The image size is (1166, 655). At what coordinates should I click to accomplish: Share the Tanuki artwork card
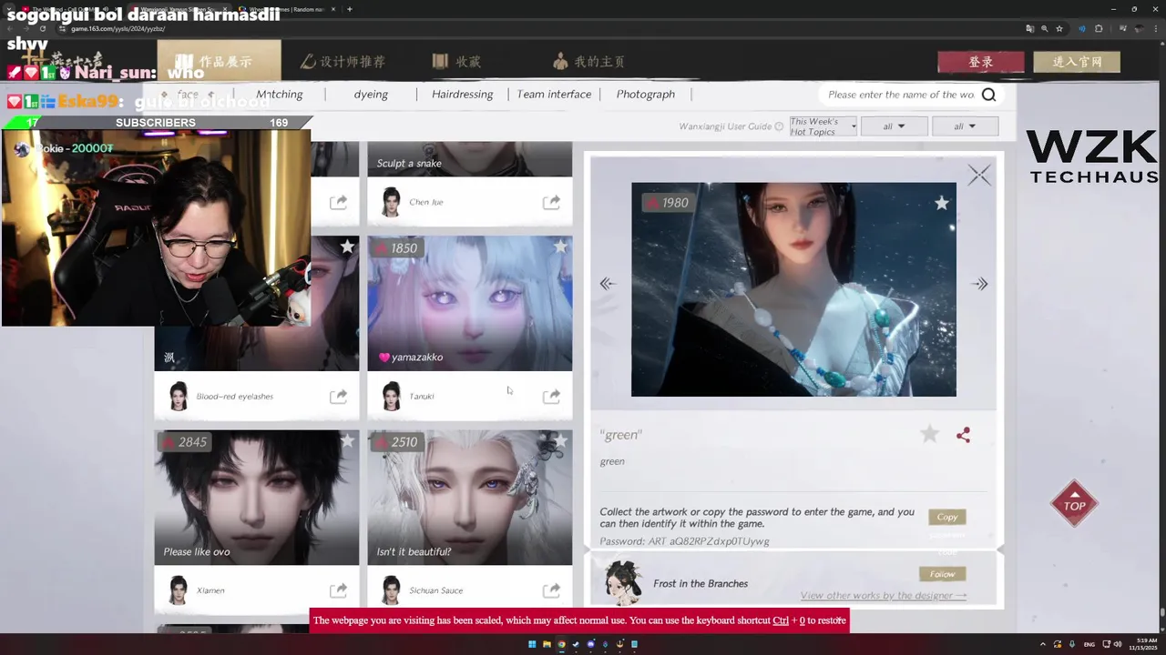coord(551,396)
